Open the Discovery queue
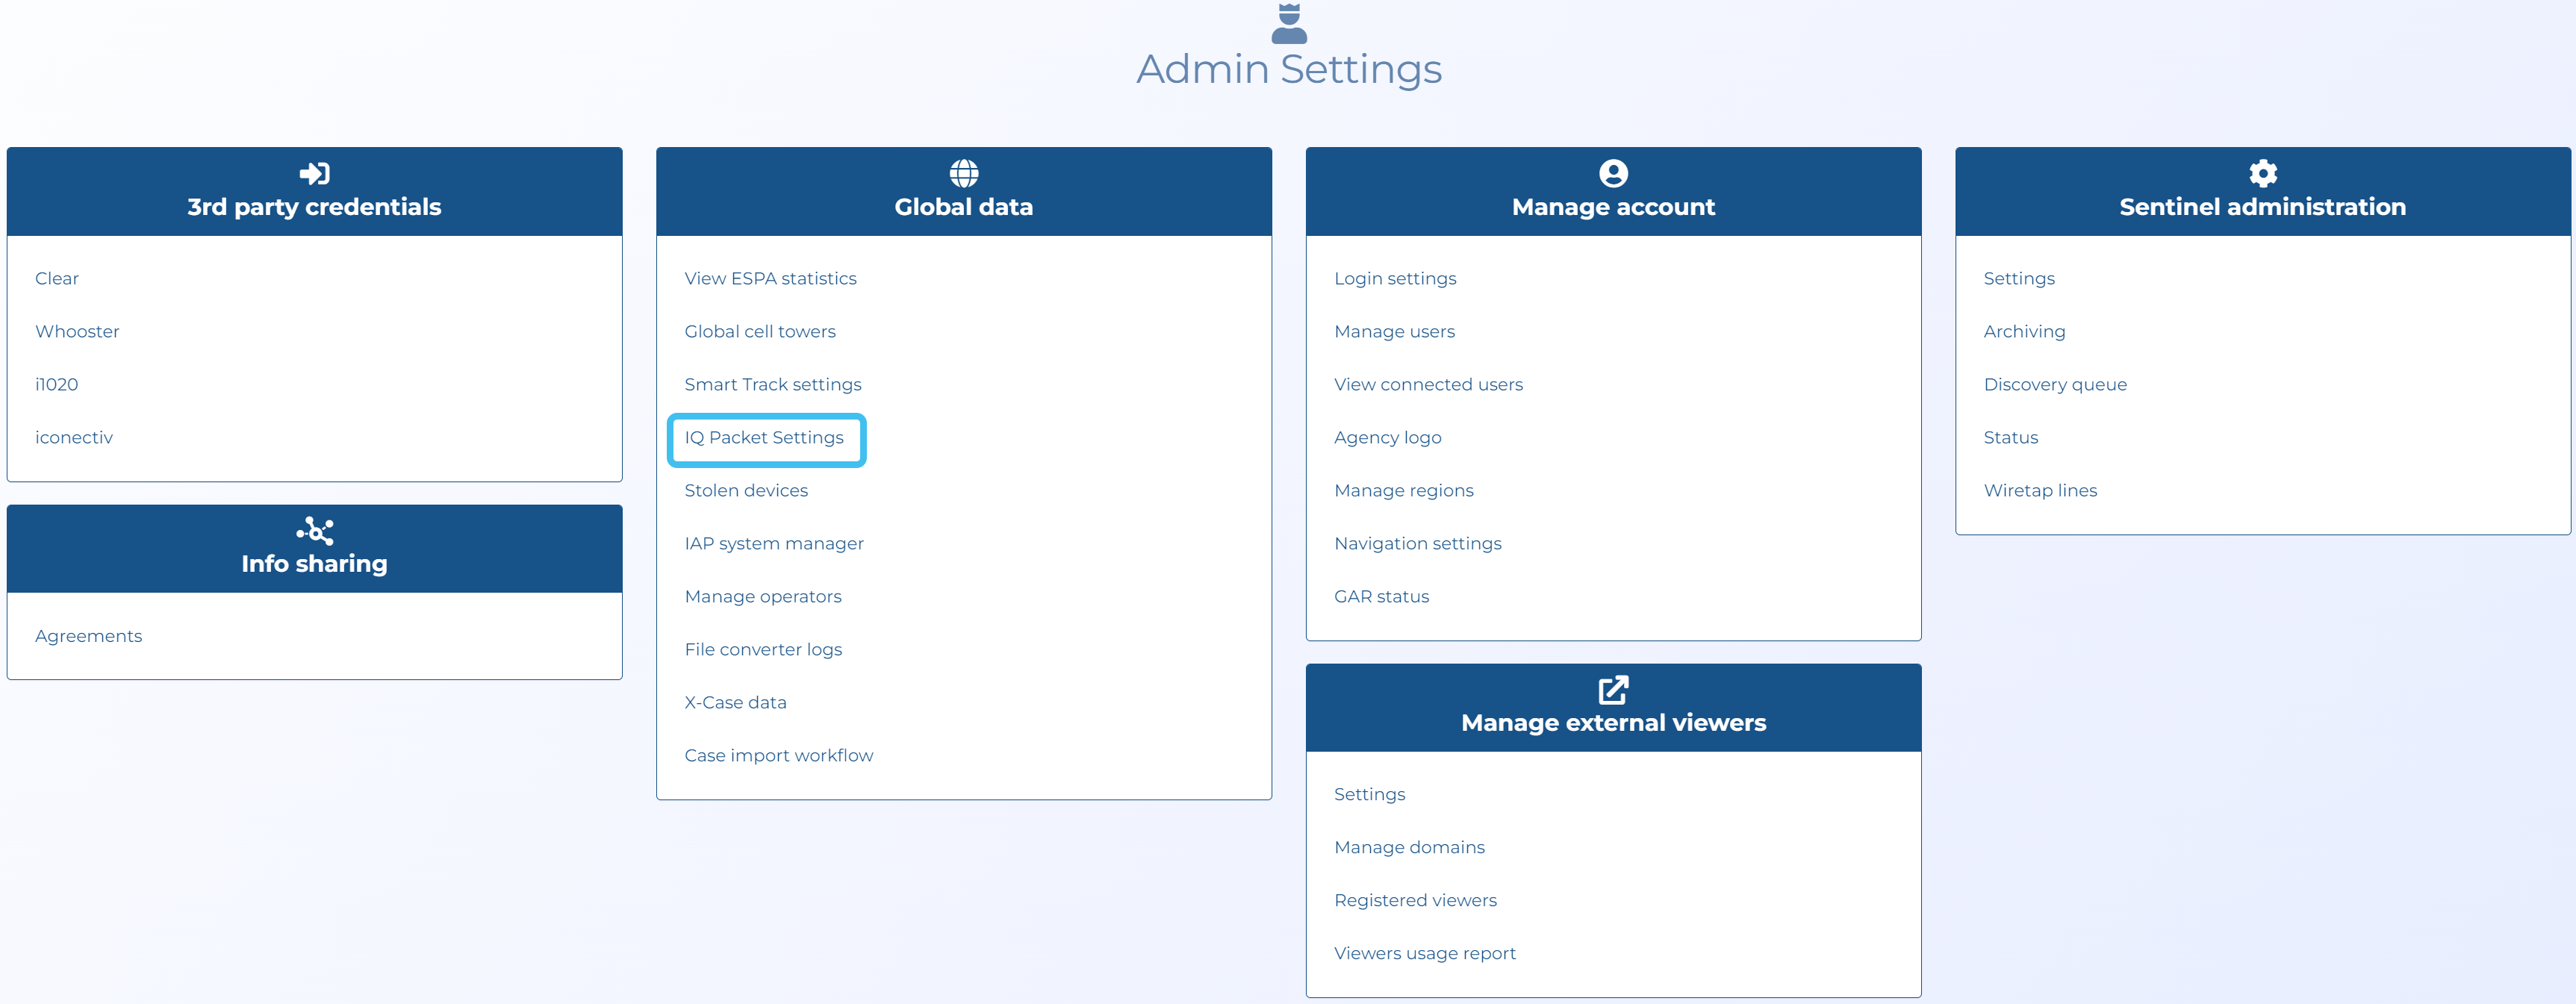 click(2055, 383)
